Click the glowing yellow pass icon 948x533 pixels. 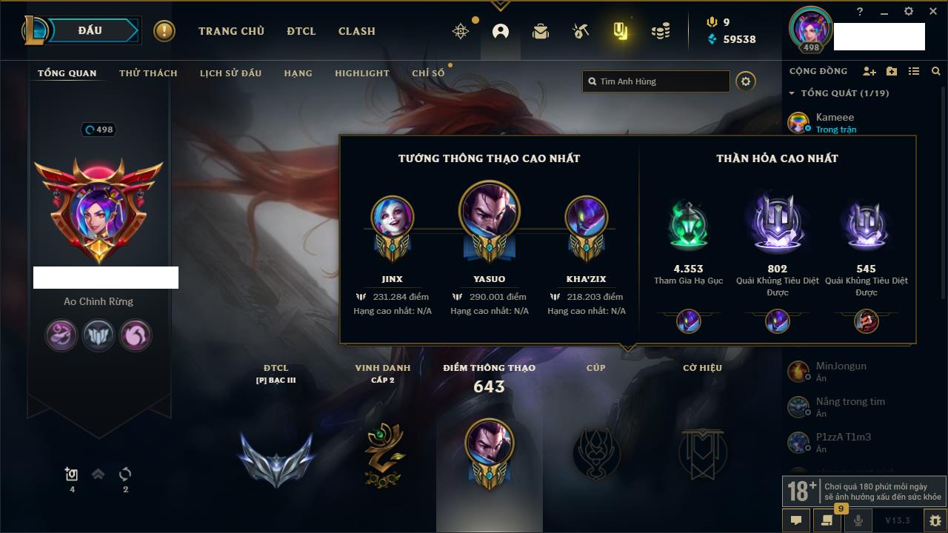[x=621, y=31]
